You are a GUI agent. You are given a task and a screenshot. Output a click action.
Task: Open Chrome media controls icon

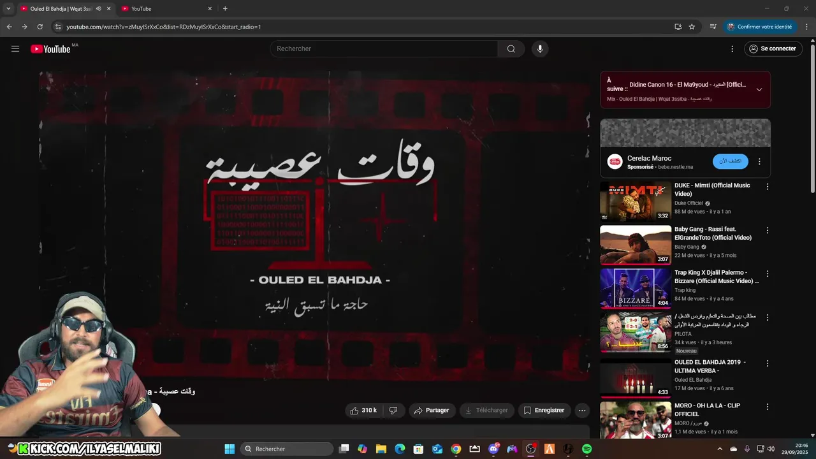[x=713, y=27]
